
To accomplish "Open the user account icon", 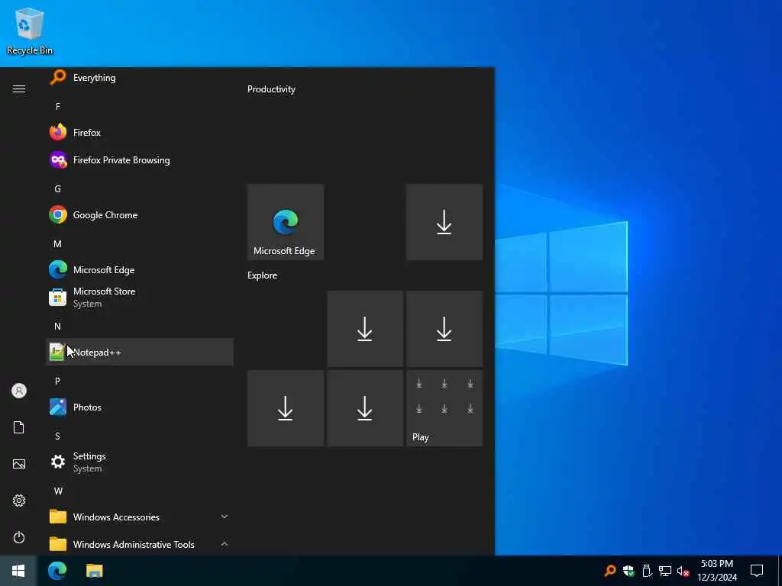I will pos(19,391).
